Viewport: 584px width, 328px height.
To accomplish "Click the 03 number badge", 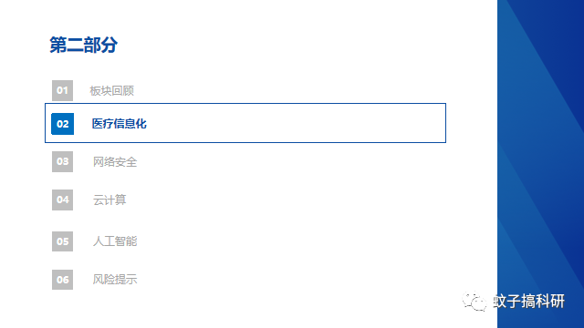I will click(x=62, y=161).
